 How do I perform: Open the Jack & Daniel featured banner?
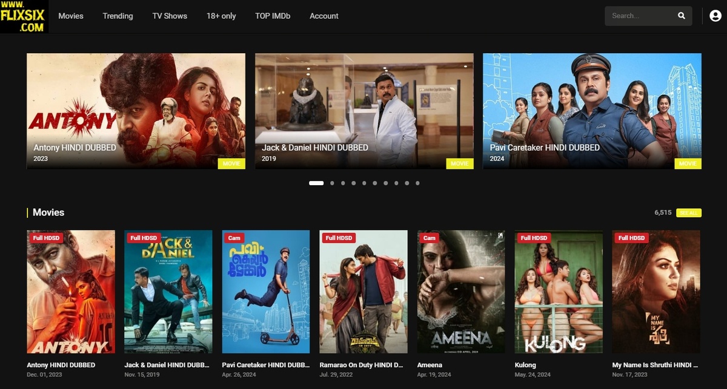pos(364,111)
